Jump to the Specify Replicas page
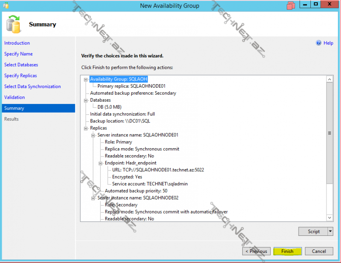Screen dimensions: 341x263 point(21,75)
